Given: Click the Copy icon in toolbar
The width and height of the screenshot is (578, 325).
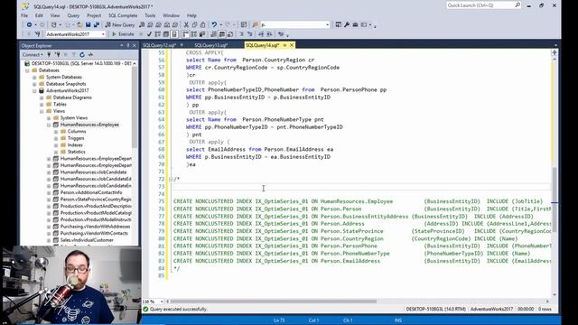Looking at the screenshot, I should point(195,24).
